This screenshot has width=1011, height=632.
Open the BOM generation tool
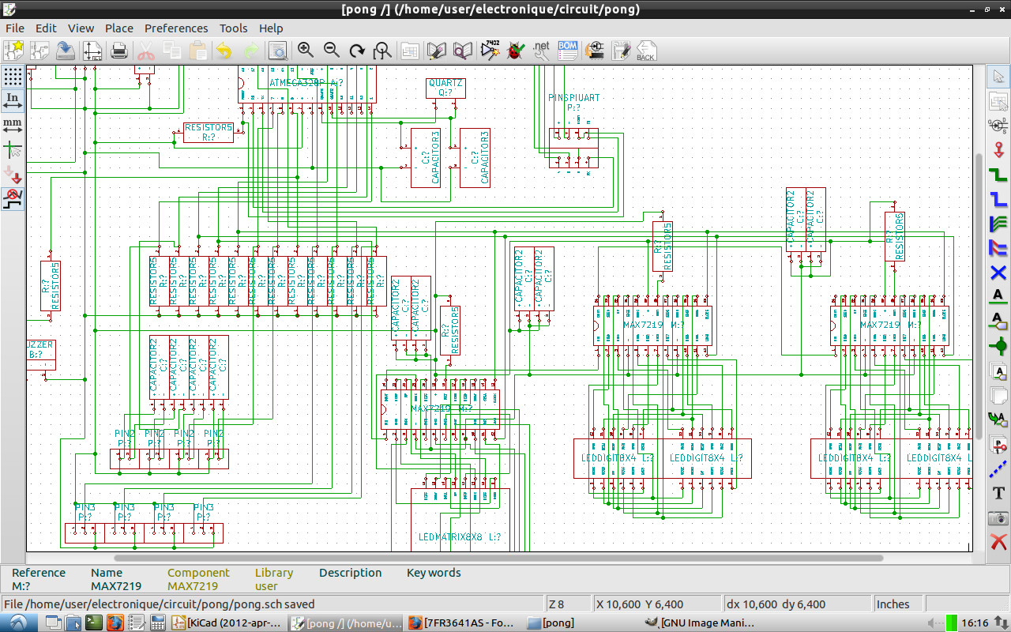(567, 51)
